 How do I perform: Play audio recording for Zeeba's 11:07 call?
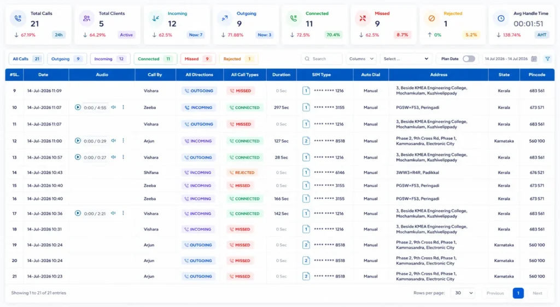point(78,107)
